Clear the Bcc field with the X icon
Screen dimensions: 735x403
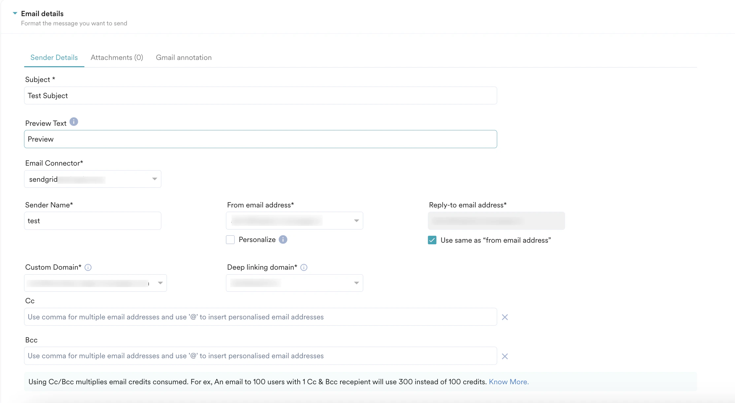[505, 356]
